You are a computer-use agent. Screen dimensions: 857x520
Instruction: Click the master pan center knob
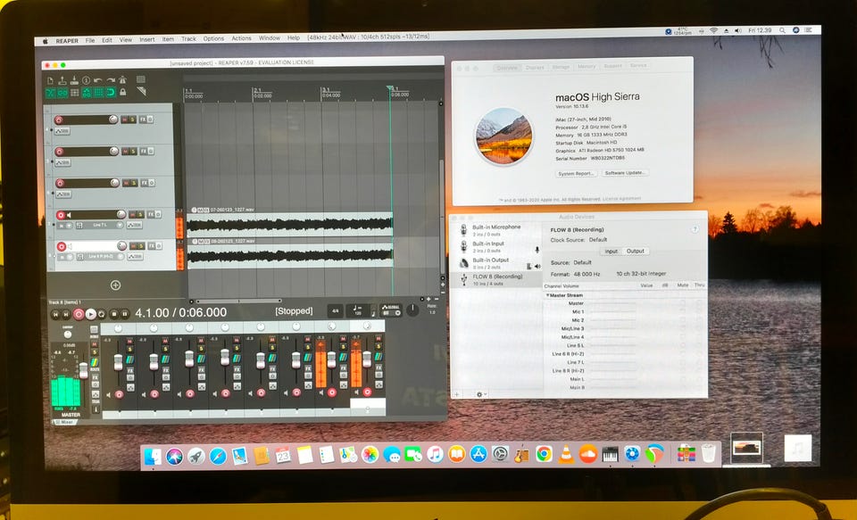point(68,334)
